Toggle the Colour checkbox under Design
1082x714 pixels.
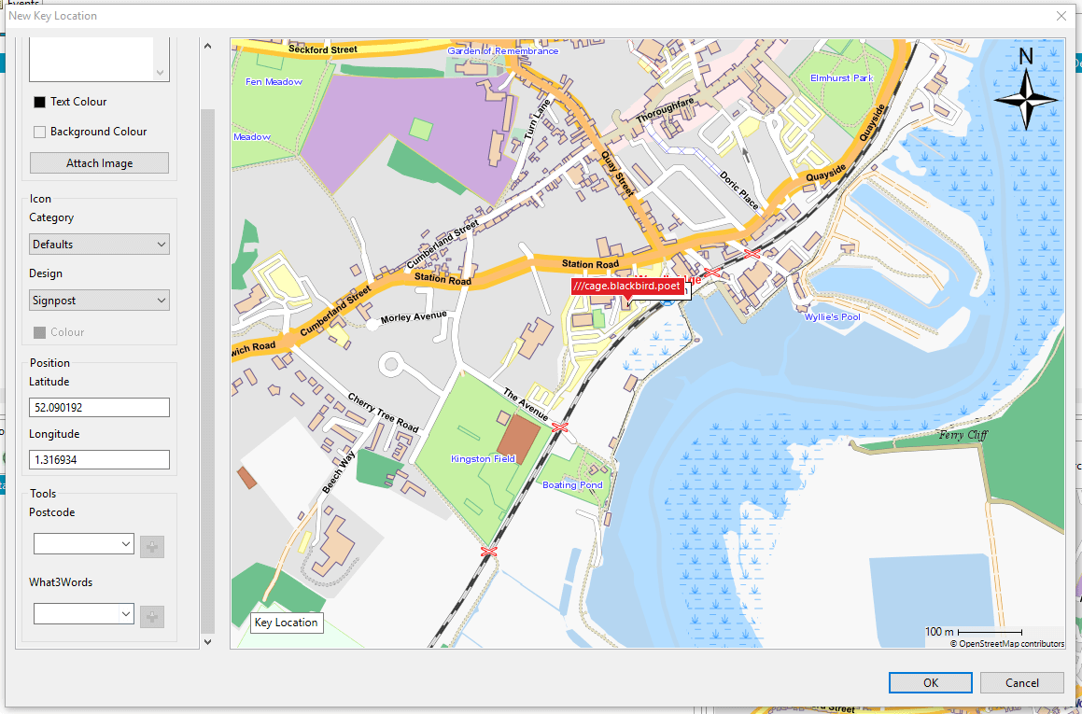[x=39, y=332]
